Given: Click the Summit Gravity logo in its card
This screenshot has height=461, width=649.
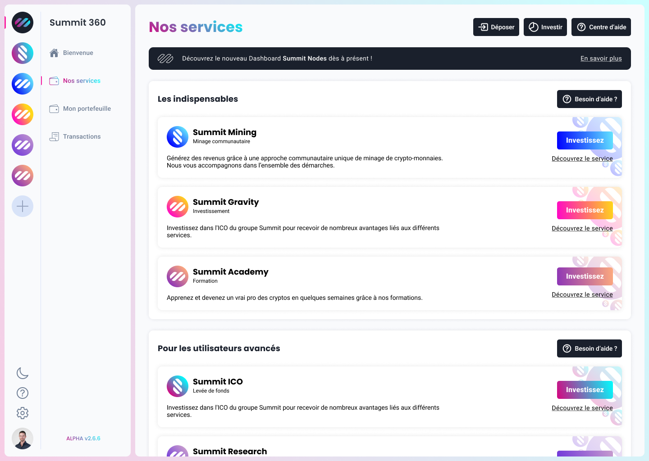Looking at the screenshot, I should 178,207.
